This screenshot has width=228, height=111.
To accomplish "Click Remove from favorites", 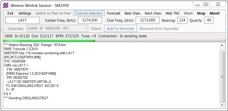I will tap(159, 28).
